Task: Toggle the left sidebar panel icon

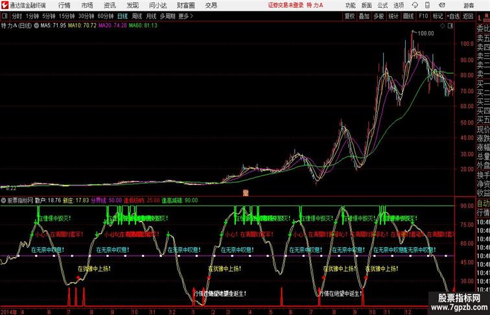Action: [5, 16]
